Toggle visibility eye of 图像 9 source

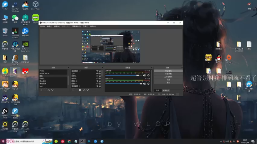pos(97,84)
